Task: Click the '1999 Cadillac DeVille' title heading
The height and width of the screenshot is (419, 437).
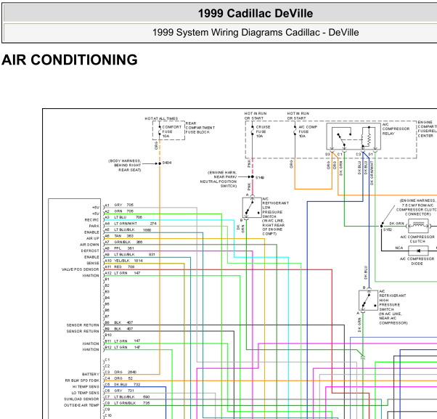Action: 256,13
